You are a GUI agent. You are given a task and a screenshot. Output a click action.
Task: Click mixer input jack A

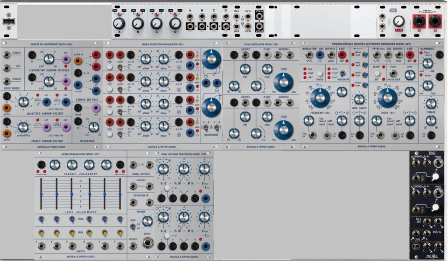tap(41, 245)
